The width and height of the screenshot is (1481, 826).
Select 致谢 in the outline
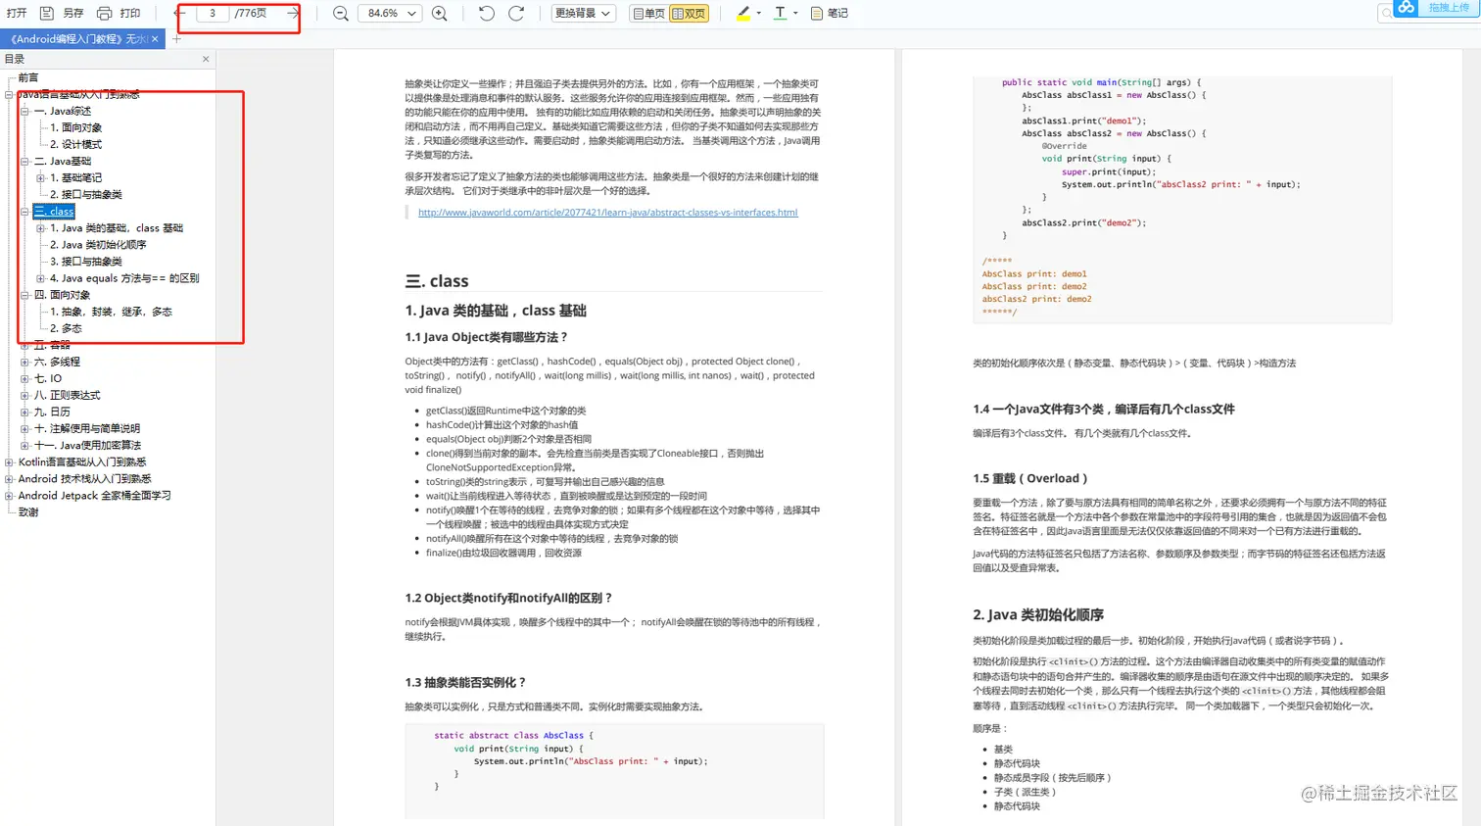[28, 512]
